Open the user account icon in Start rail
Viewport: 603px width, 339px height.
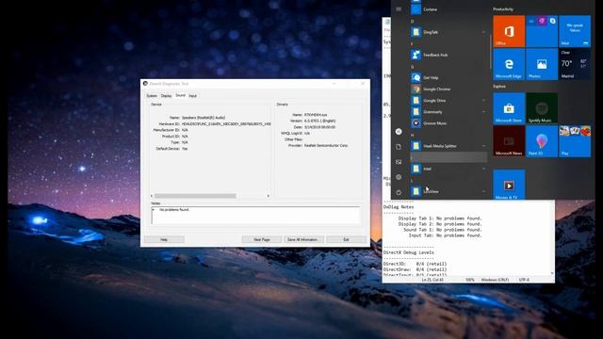tap(399, 132)
